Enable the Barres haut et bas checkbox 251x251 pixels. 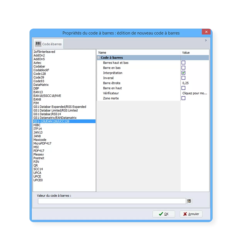(x=183, y=62)
